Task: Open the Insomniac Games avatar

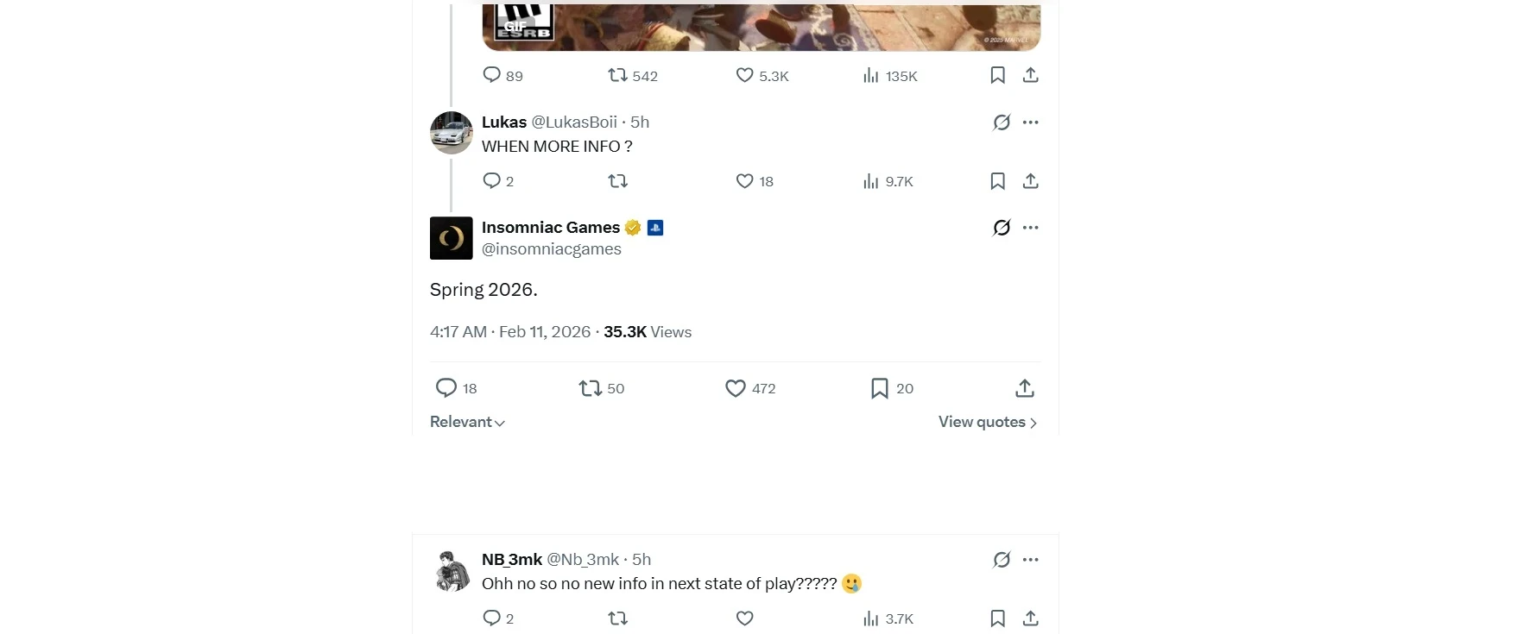Action: 451,238
